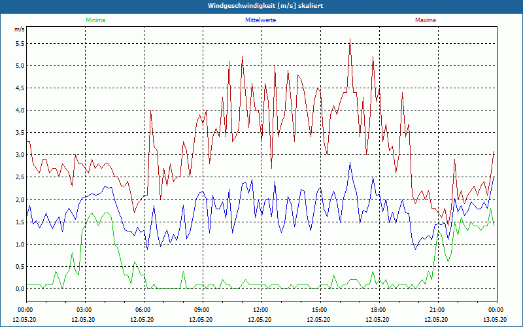Screen dimensions: 523x327
Task: Click the 13.05.20 date label
Action: click(496, 320)
